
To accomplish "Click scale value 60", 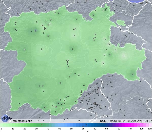I will [71, 129].
